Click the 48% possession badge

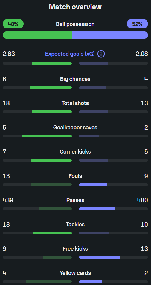pos(13,24)
